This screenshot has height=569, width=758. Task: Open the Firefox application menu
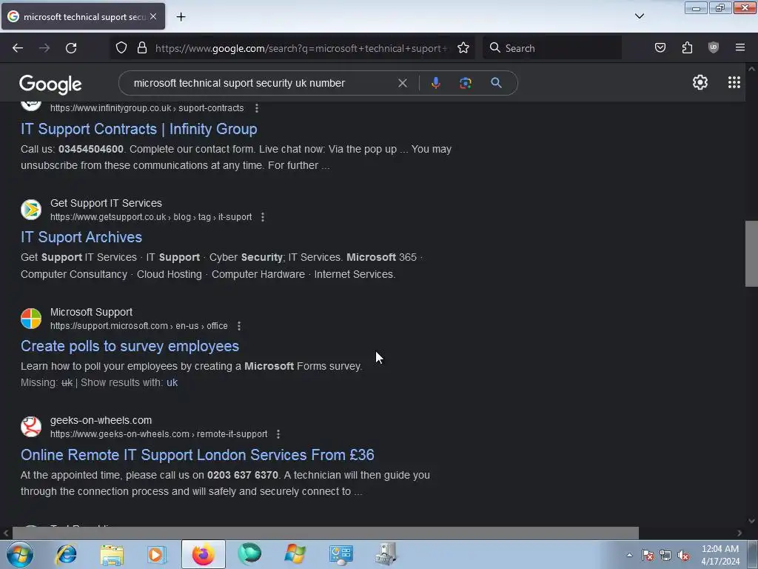tap(740, 48)
